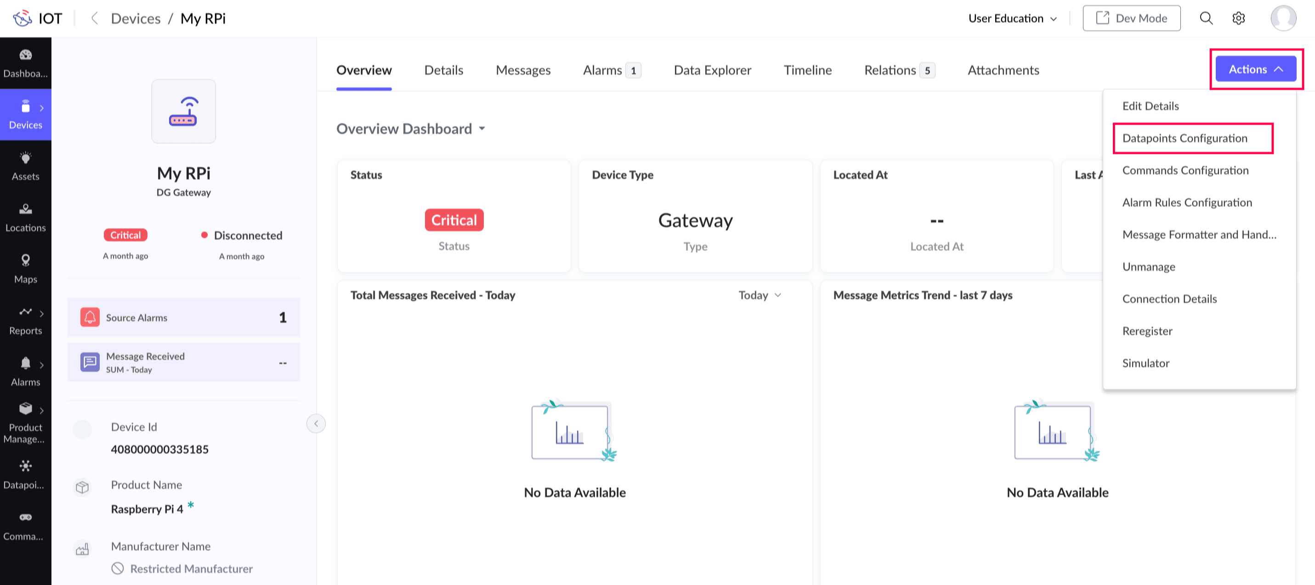Switch to the Data Explorer tab
The width and height of the screenshot is (1315, 585).
[712, 70]
